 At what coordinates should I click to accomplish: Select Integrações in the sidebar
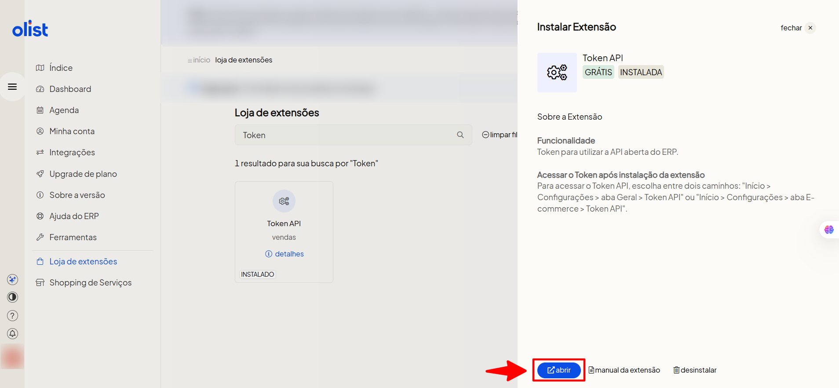[72, 152]
